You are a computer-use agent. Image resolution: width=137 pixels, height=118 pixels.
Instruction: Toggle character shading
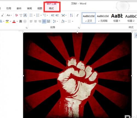(21, 21)
